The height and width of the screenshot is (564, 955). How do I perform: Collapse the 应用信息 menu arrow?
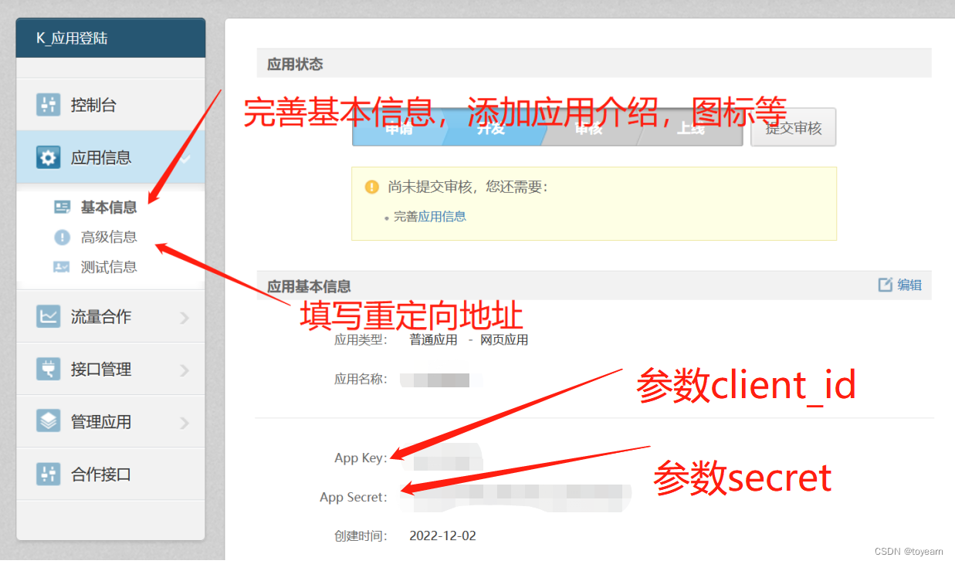tap(185, 158)
